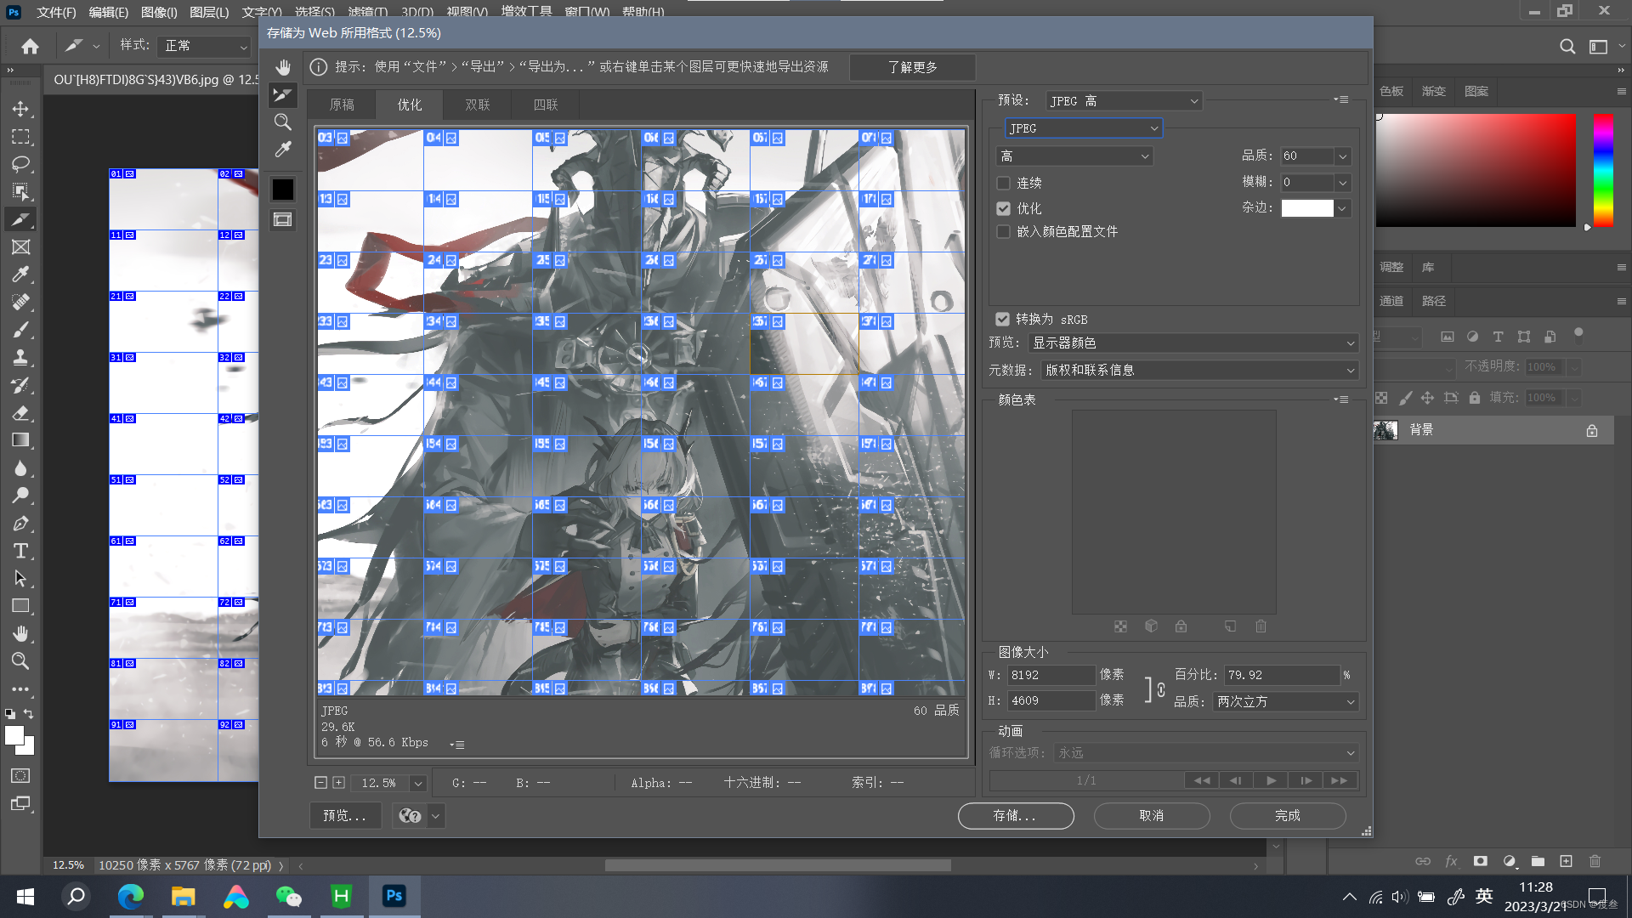Open the 模糊 blur value dropdown arrow
Viewport: 1632px width, 918px height.
[x=1342, y=183]
